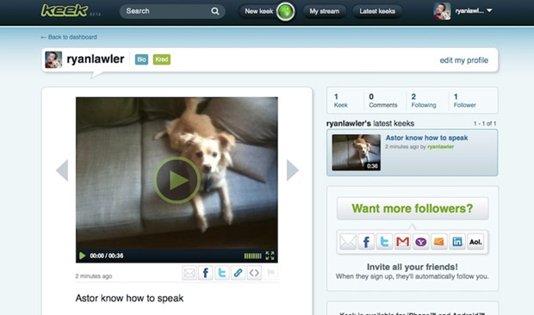Open embed code with angle brackets icon
The width and height of the screenshot is (534, 315).
[x=254, y=273]
